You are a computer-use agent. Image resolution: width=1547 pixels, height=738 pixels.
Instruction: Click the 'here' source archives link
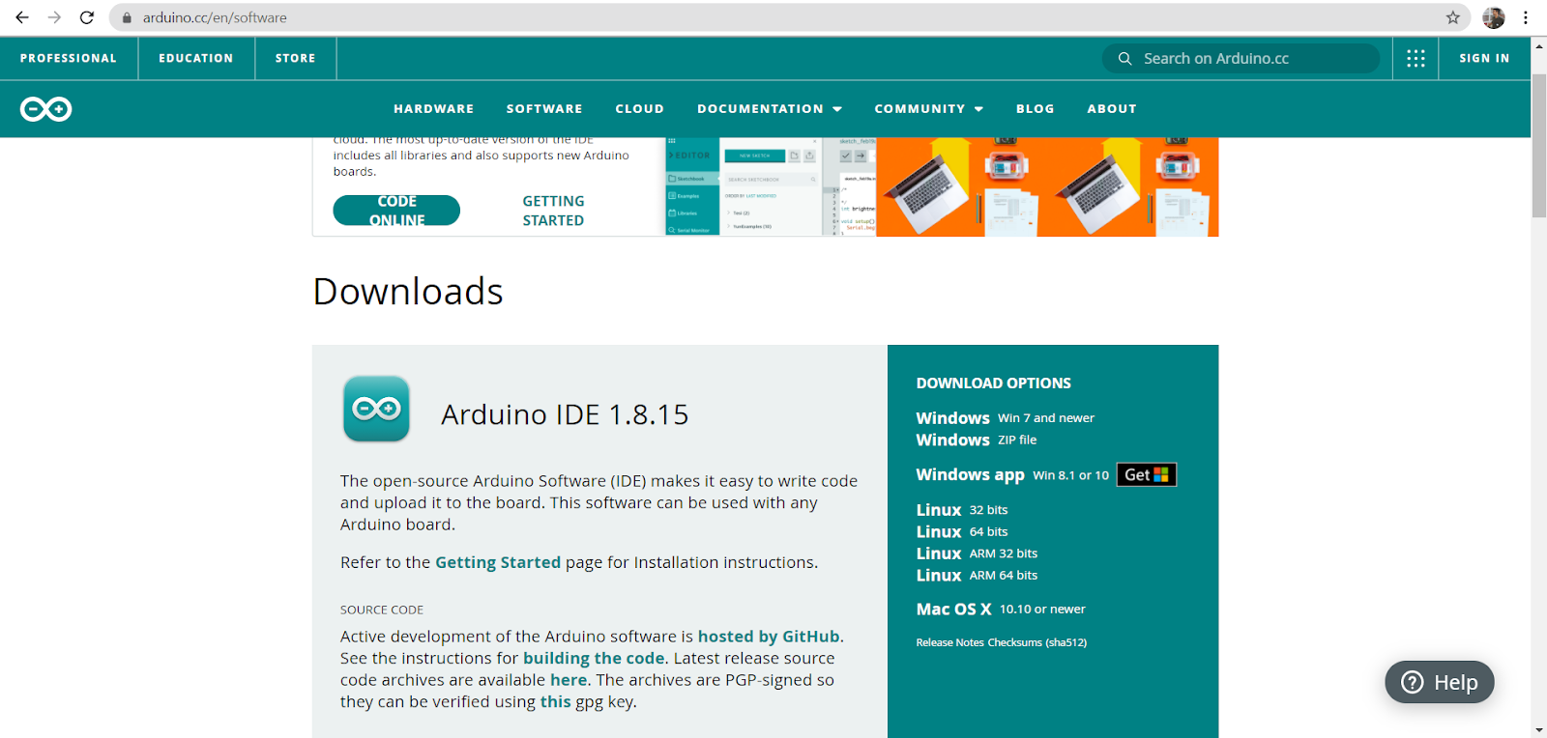(x=569, y=680)
